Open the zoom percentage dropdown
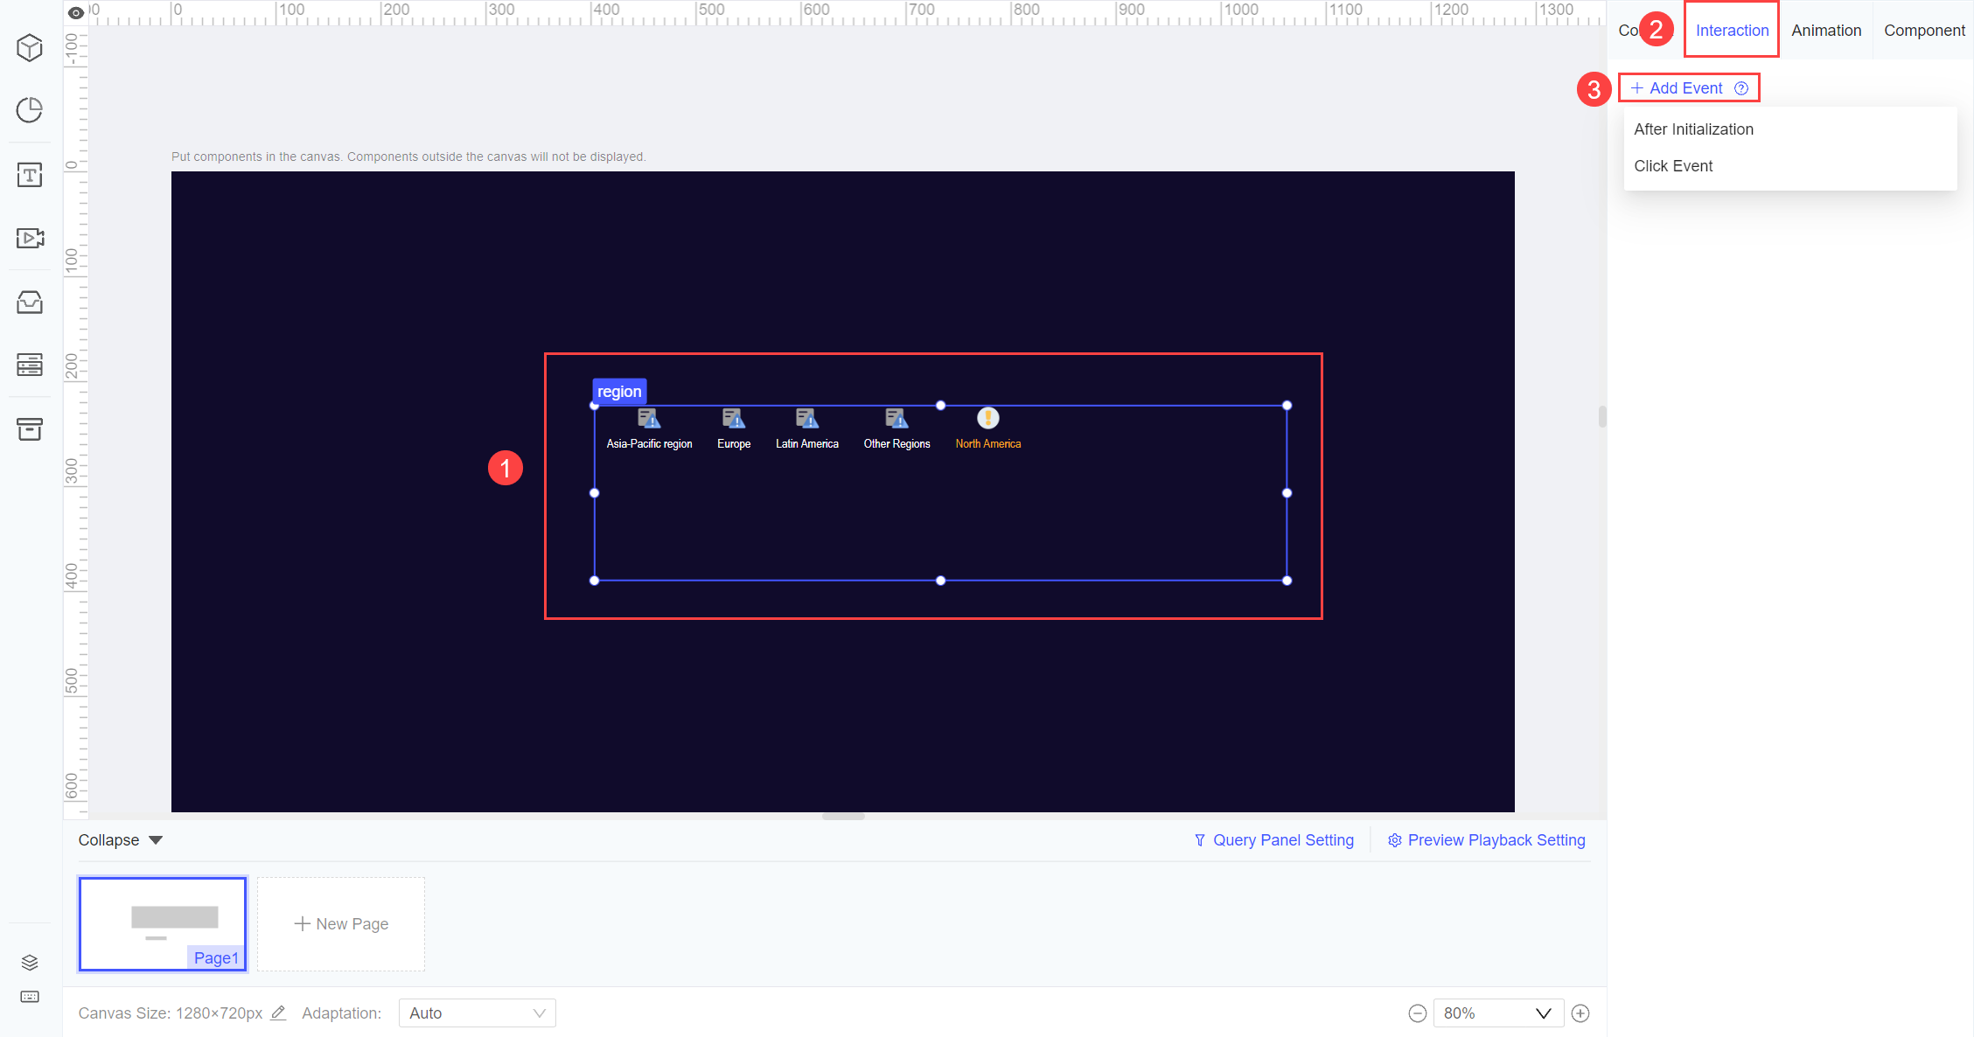Image resolution: width=1974 pixels, height=1037 pixels. 1498,1013
